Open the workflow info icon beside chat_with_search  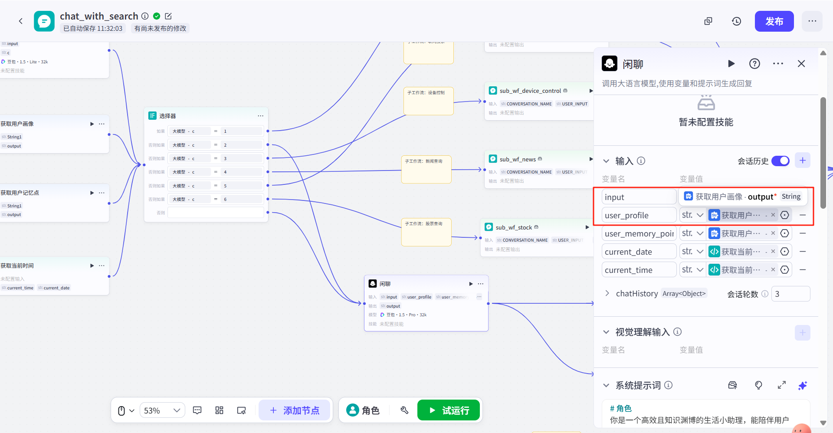145,16
